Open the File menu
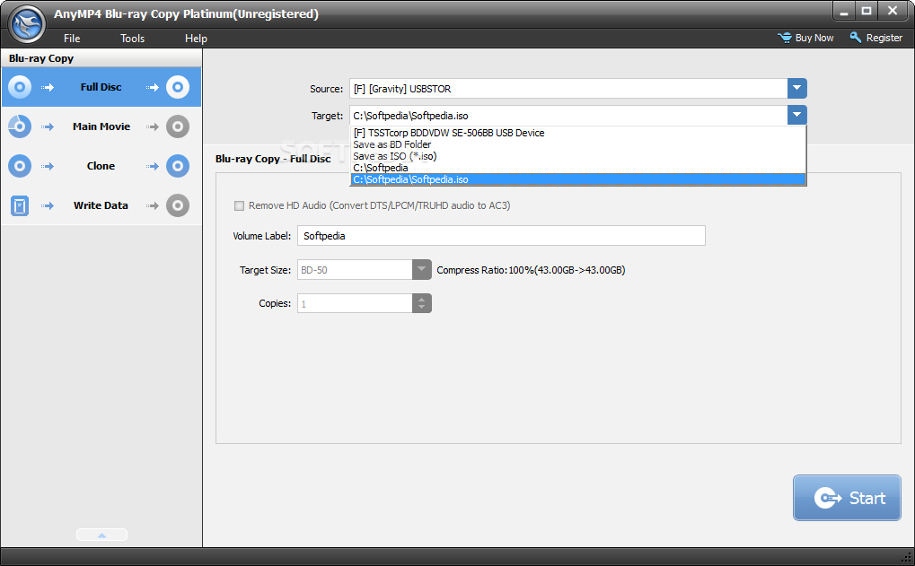Screen dimensions: 915x566 (x=72, y=39)
